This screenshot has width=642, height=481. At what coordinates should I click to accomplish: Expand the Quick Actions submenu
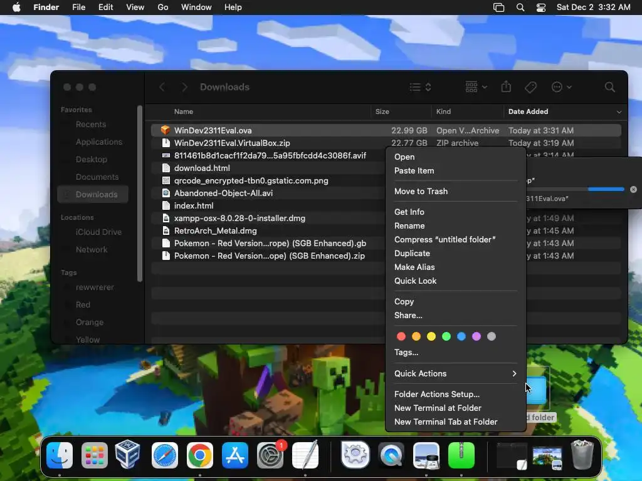455,373
